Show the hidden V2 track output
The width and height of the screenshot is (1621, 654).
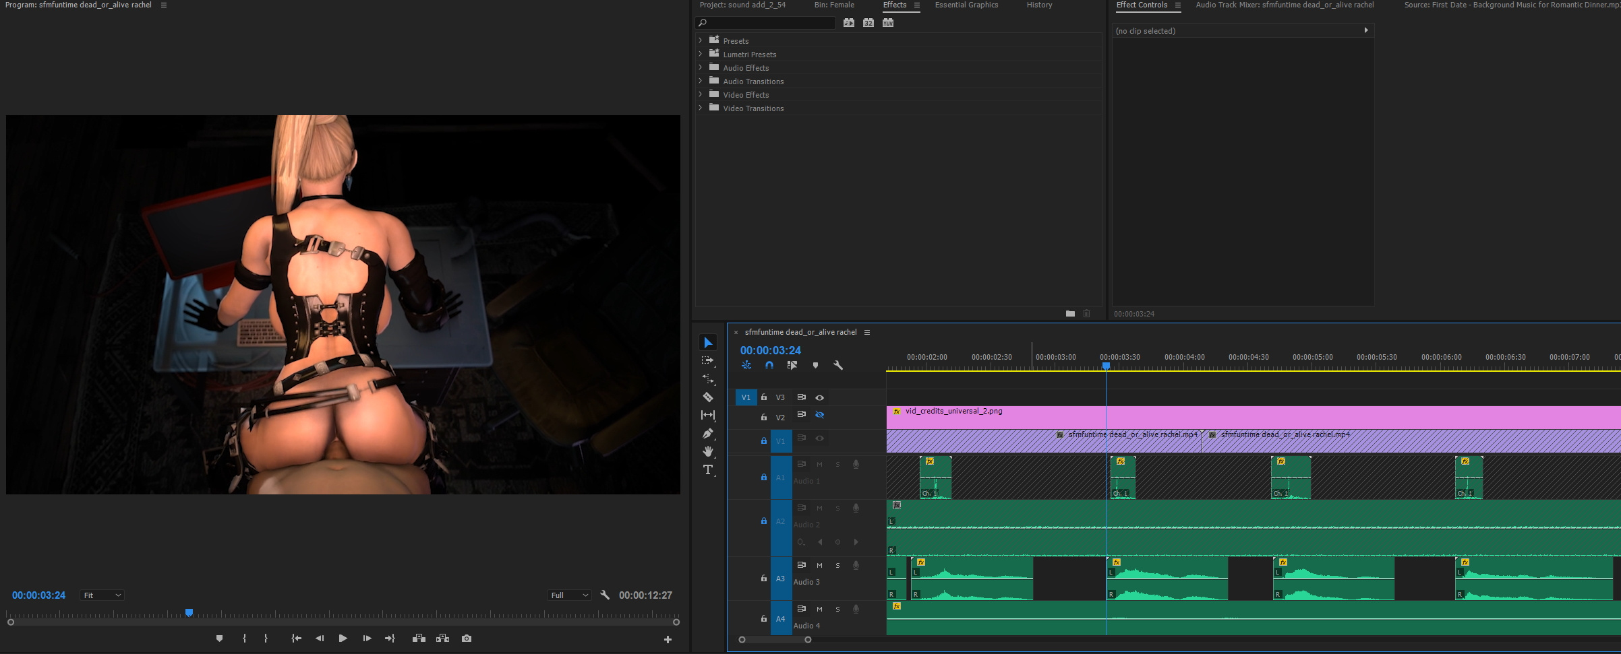coord(820,415)
